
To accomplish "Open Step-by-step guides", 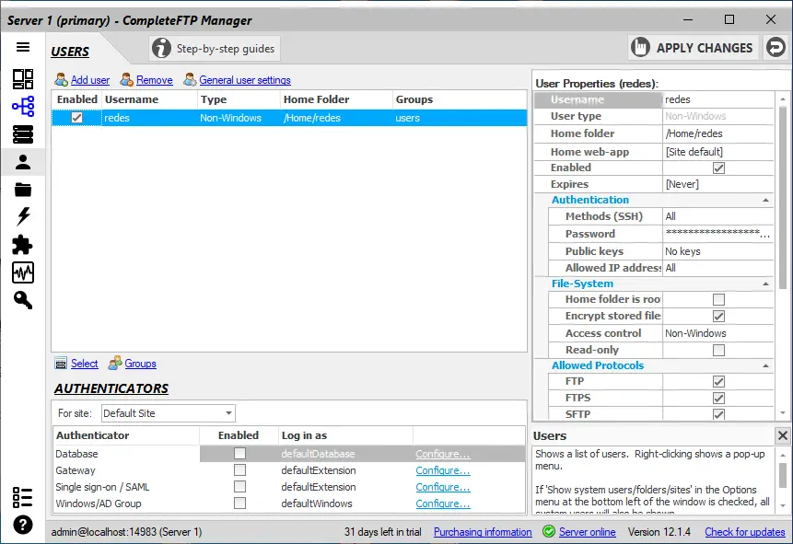I will 214,49.
